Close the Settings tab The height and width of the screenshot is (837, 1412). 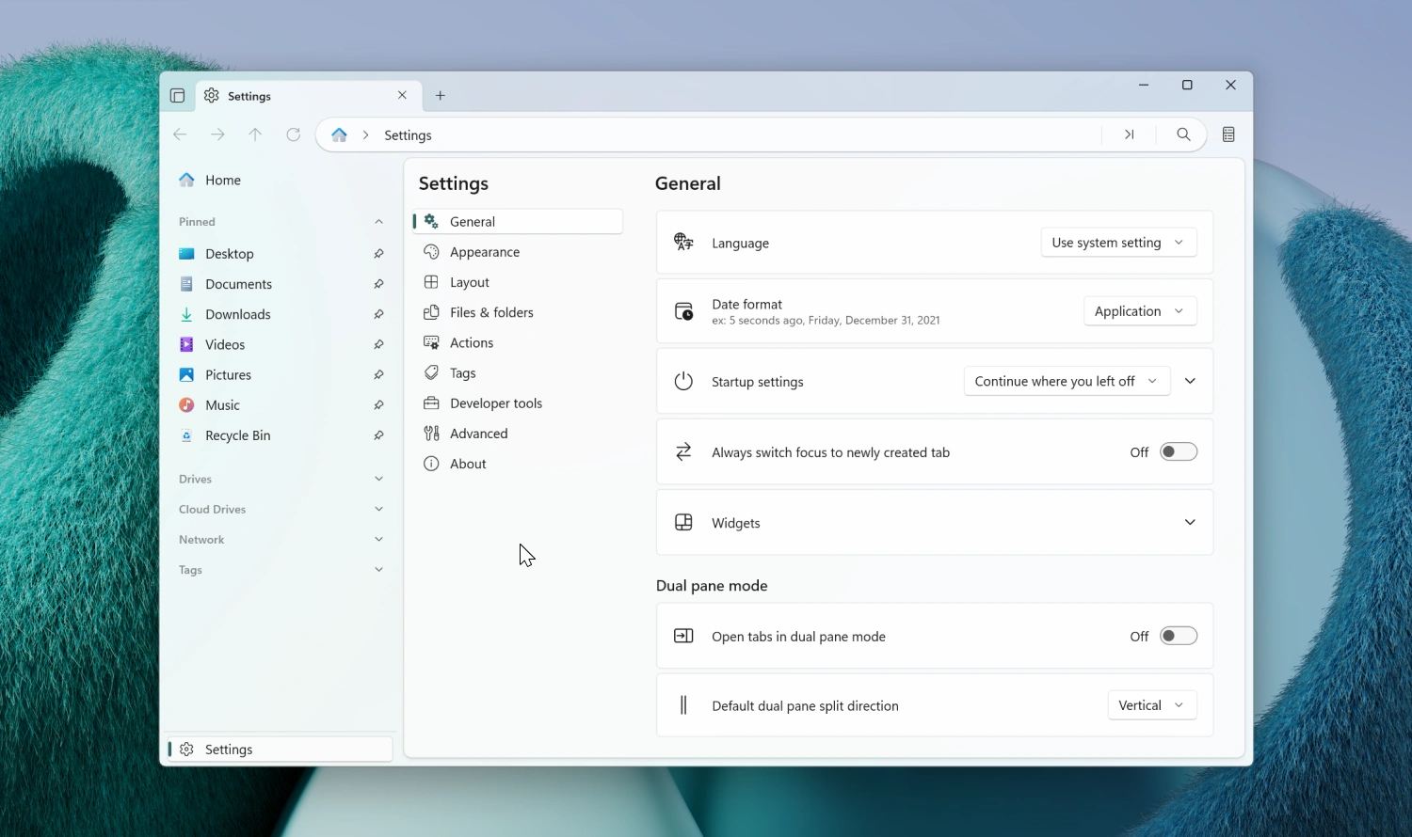pyautogui.click(x=402, y=95)
